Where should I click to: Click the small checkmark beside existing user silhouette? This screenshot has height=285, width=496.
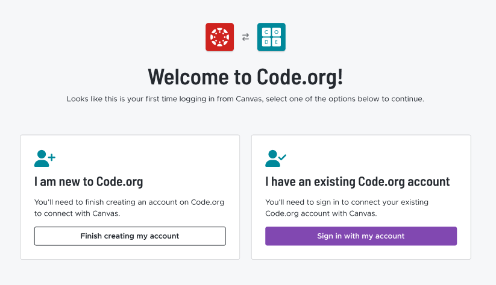(x=283, y=157)
